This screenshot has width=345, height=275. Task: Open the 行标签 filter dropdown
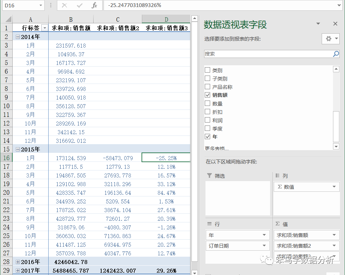[44, 27]
